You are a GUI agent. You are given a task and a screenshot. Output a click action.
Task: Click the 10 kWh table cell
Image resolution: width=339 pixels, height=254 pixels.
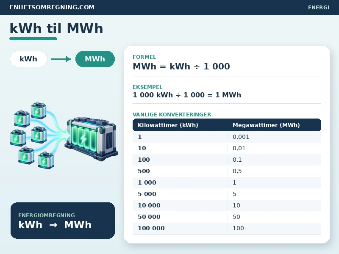(180, 149)
